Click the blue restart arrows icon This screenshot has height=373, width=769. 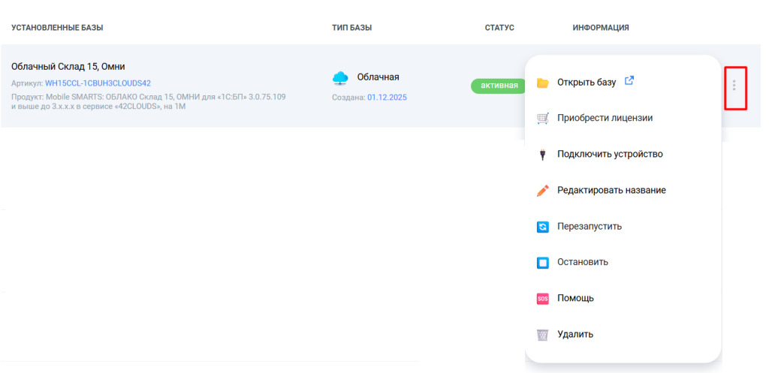tap(543, 227)
